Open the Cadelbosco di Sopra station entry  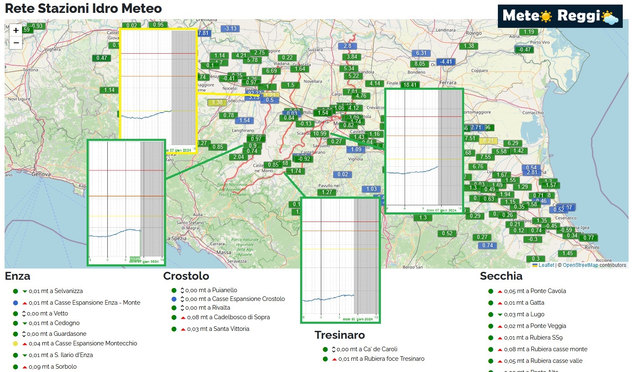(x=228, y=317)
